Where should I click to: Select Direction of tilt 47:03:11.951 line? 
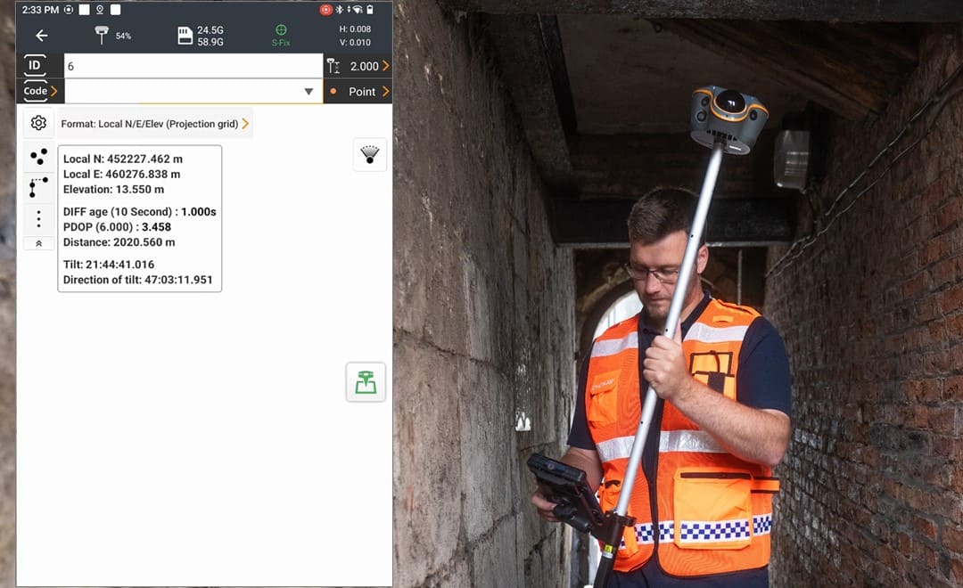tap(137, 280)
